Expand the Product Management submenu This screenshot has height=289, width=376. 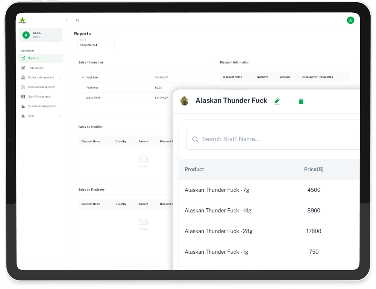pyautogui.click(x=60, y=78)
